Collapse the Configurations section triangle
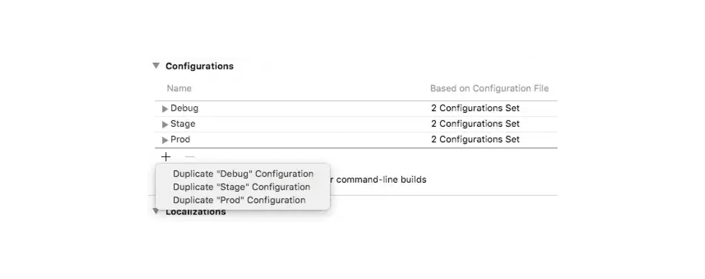Viewport: 705px width, 279px height. click(156, 66)
